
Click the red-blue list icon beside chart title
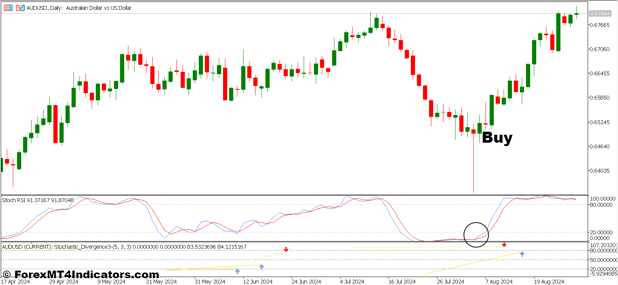(8, 8)
